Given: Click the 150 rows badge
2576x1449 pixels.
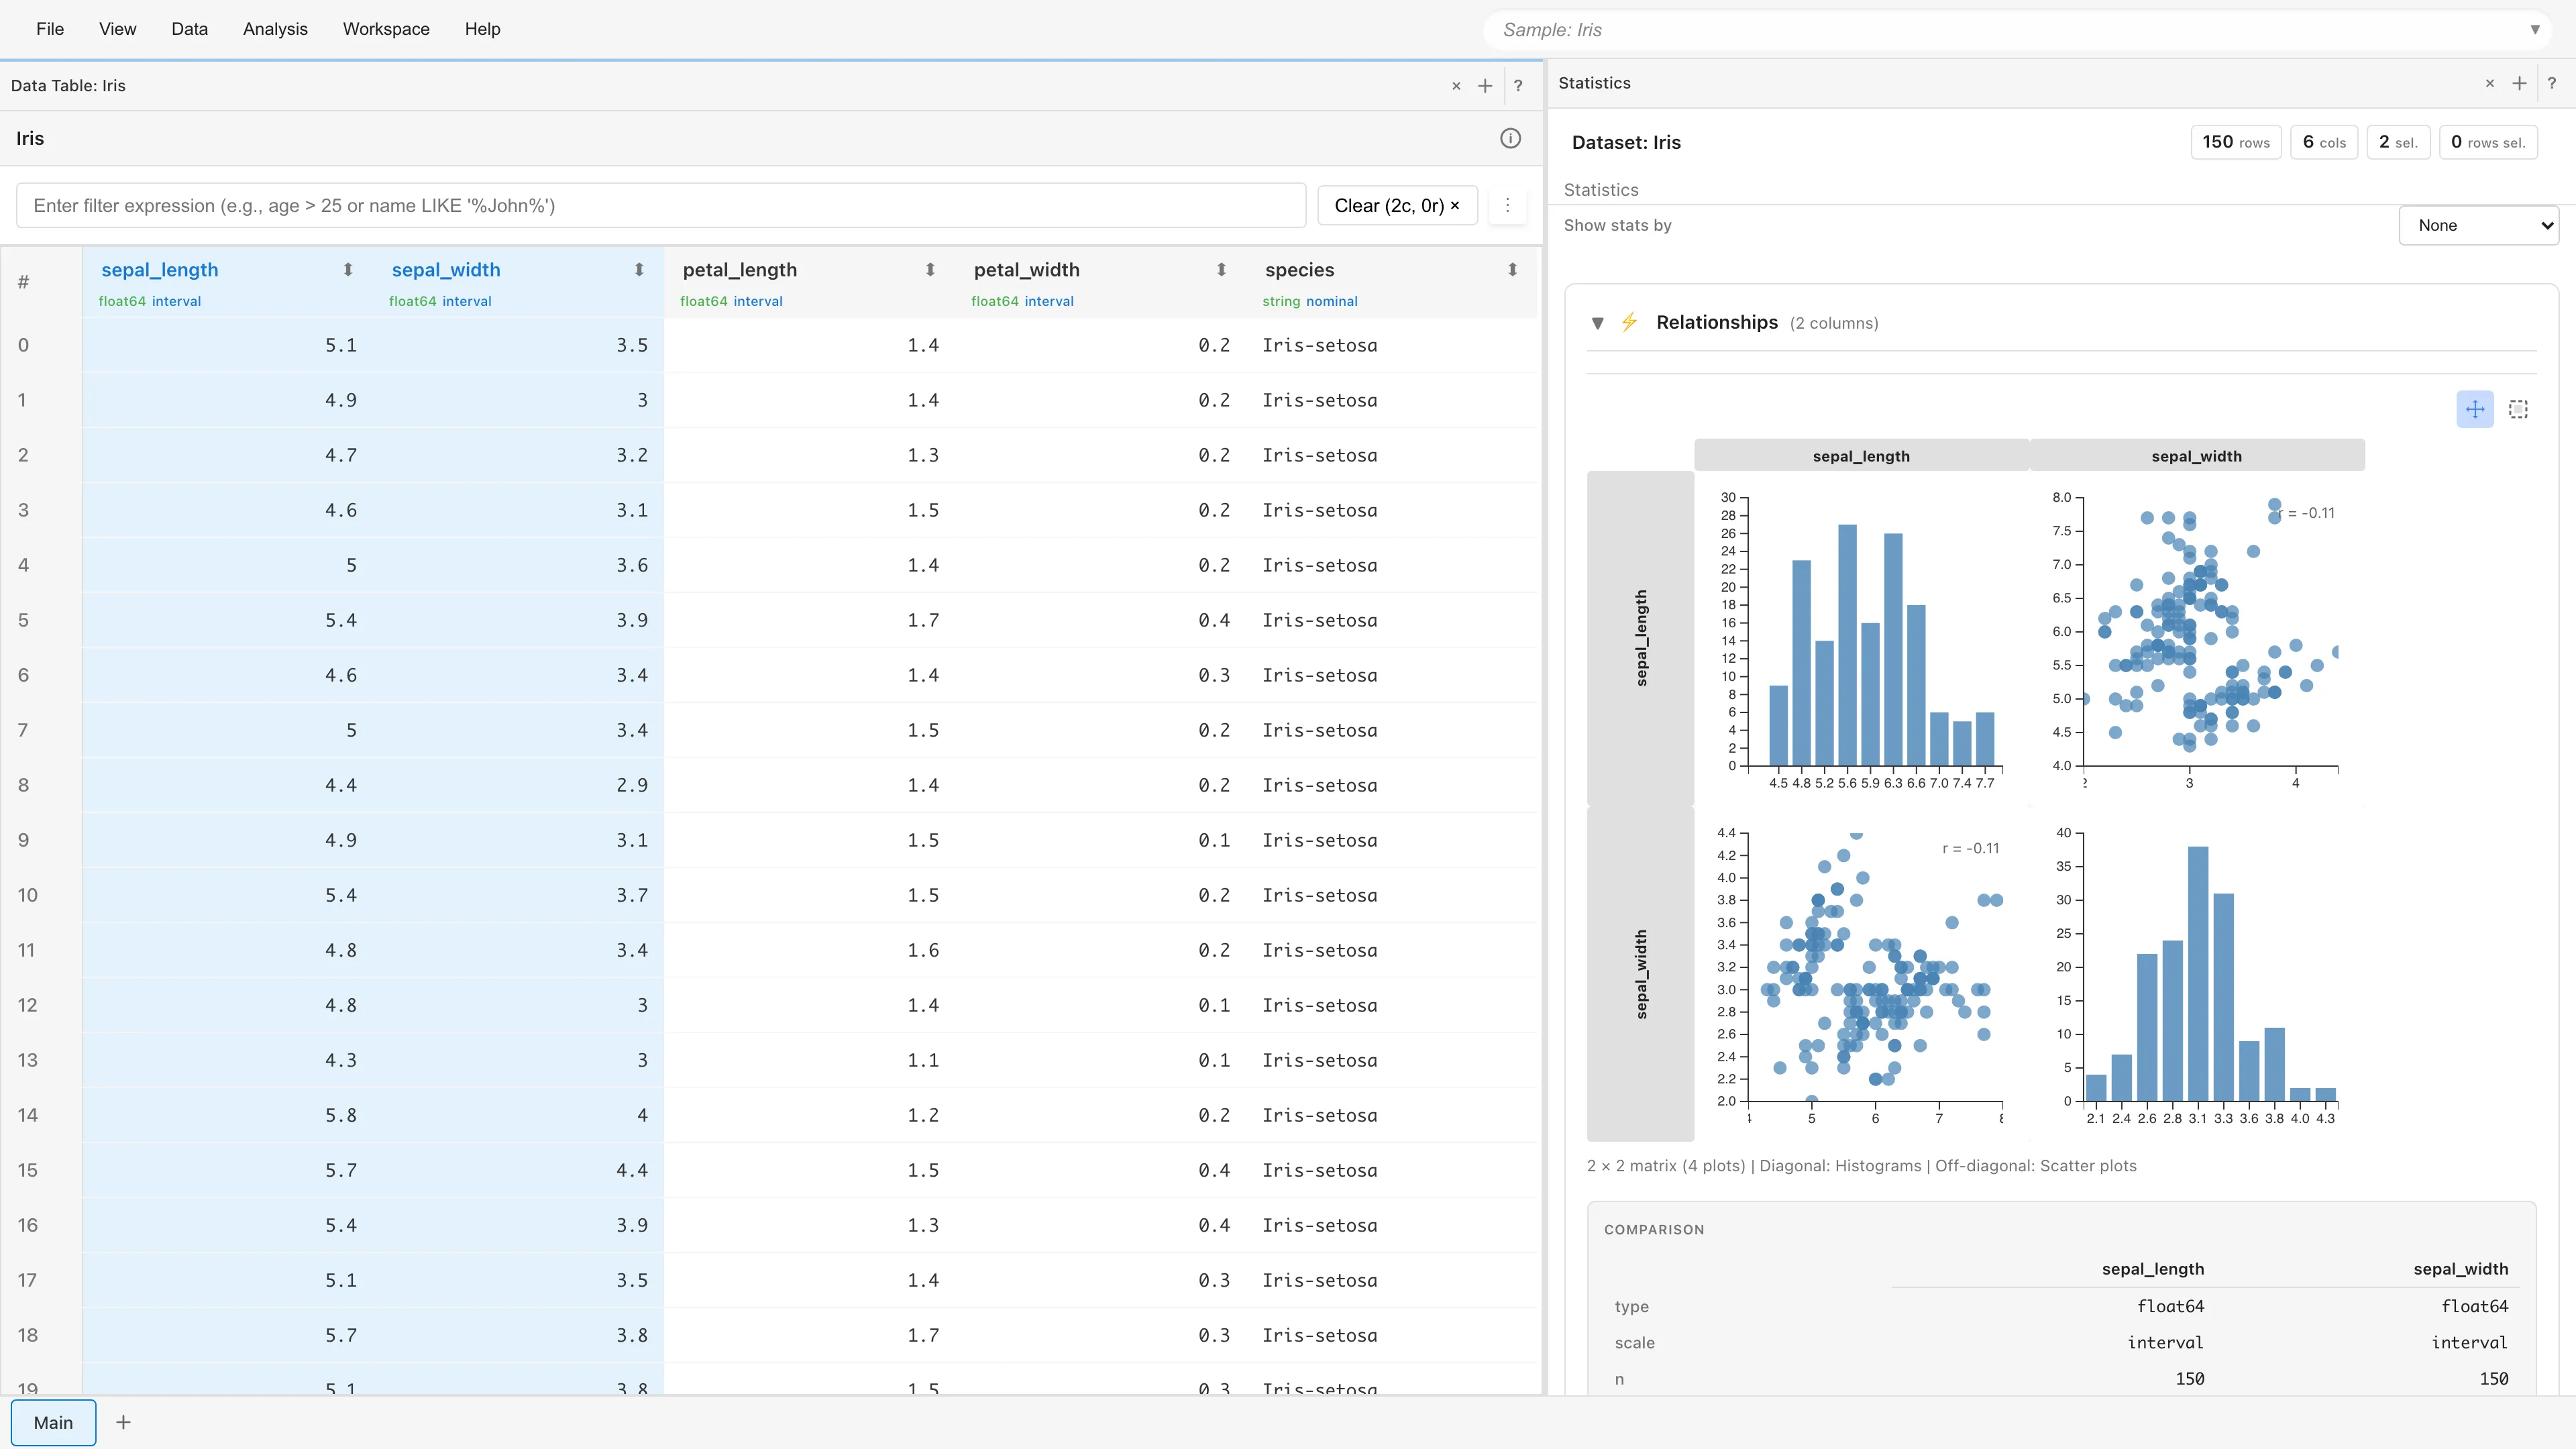Looking at the screenshot, I should [x=2235, y=142].
